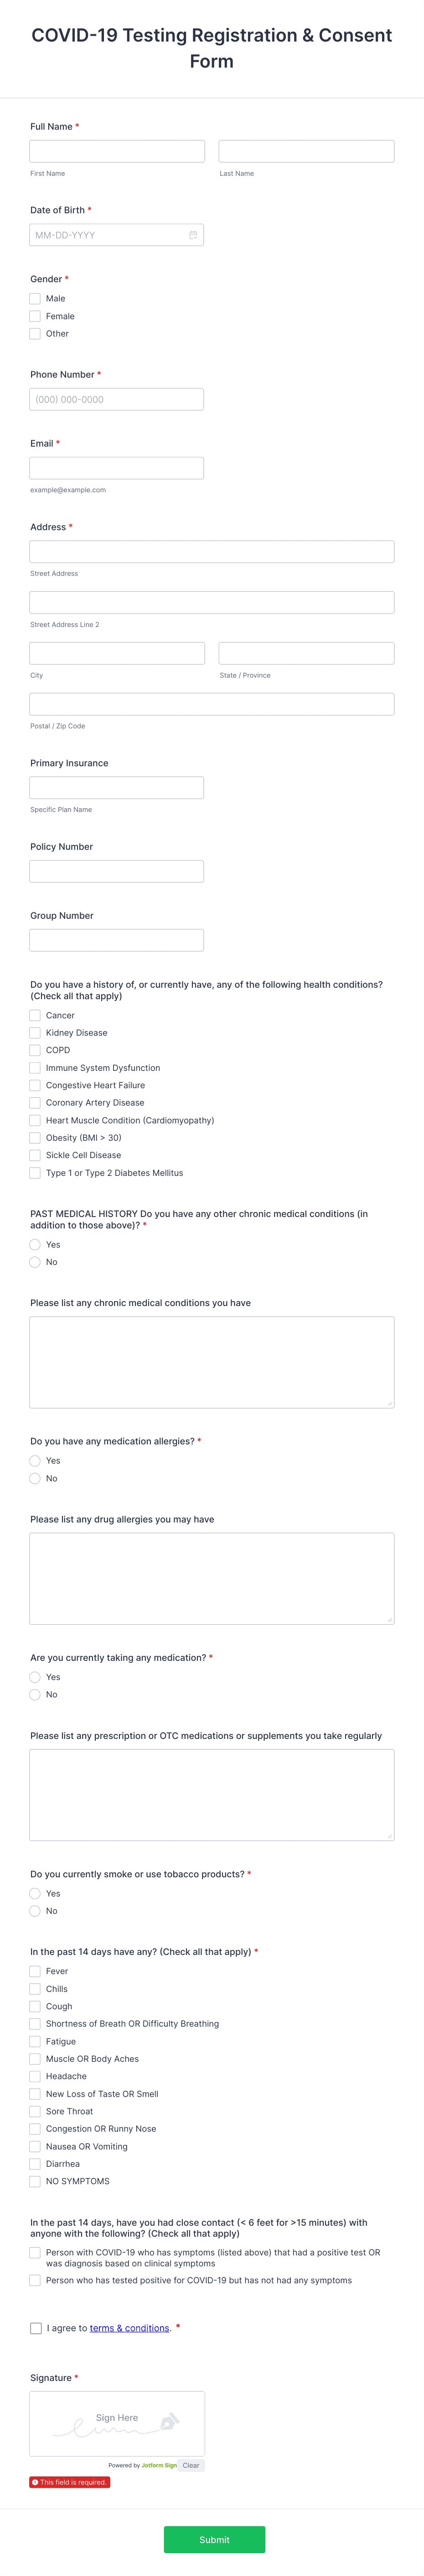Viewport: 424px width, 2576px height.
Task: Select Yes for medication allergies
Action: [x=35, y=1460]
